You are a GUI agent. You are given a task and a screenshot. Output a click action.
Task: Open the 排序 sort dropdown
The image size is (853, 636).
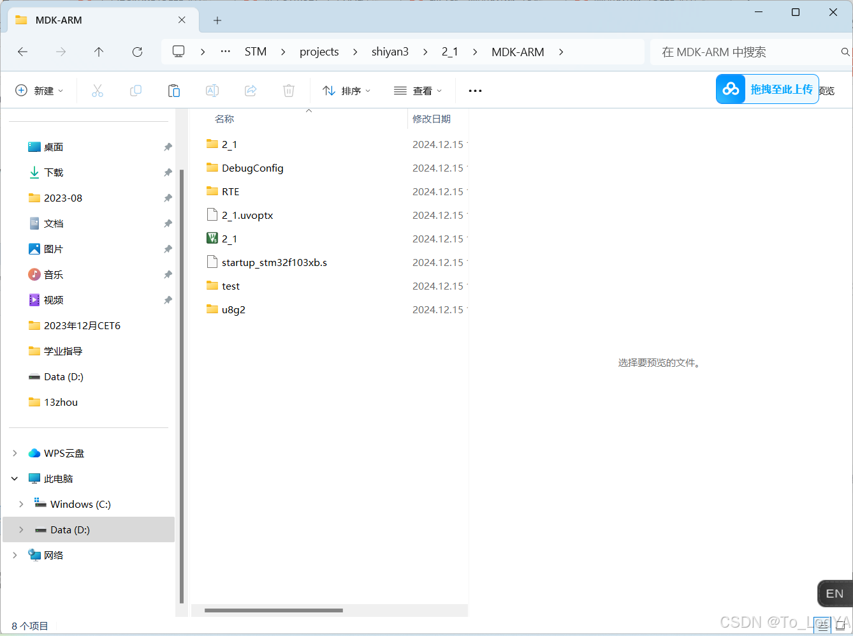346,91
